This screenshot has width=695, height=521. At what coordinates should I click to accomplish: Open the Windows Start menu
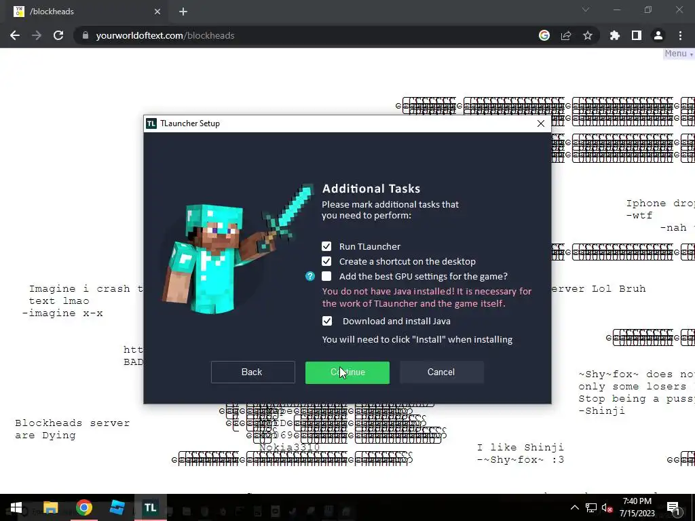[x=16, y=507]
